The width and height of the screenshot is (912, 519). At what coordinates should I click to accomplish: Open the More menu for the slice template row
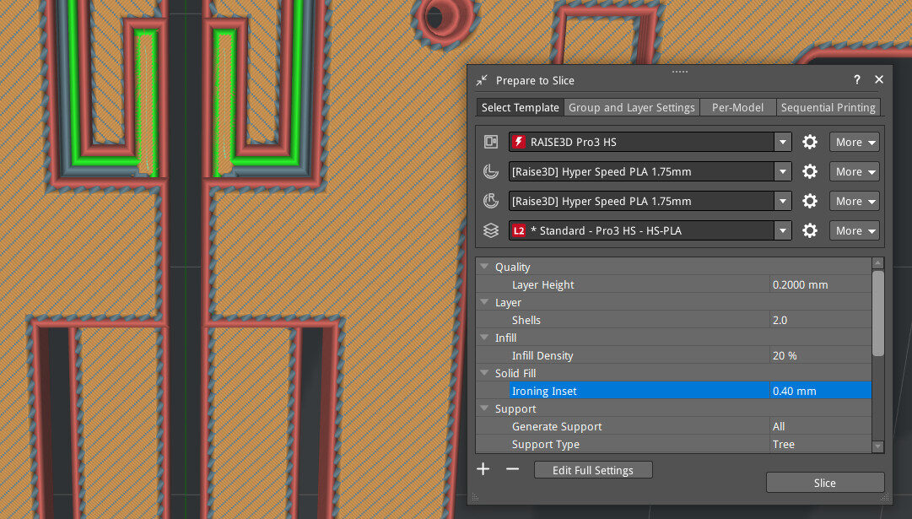855,231
